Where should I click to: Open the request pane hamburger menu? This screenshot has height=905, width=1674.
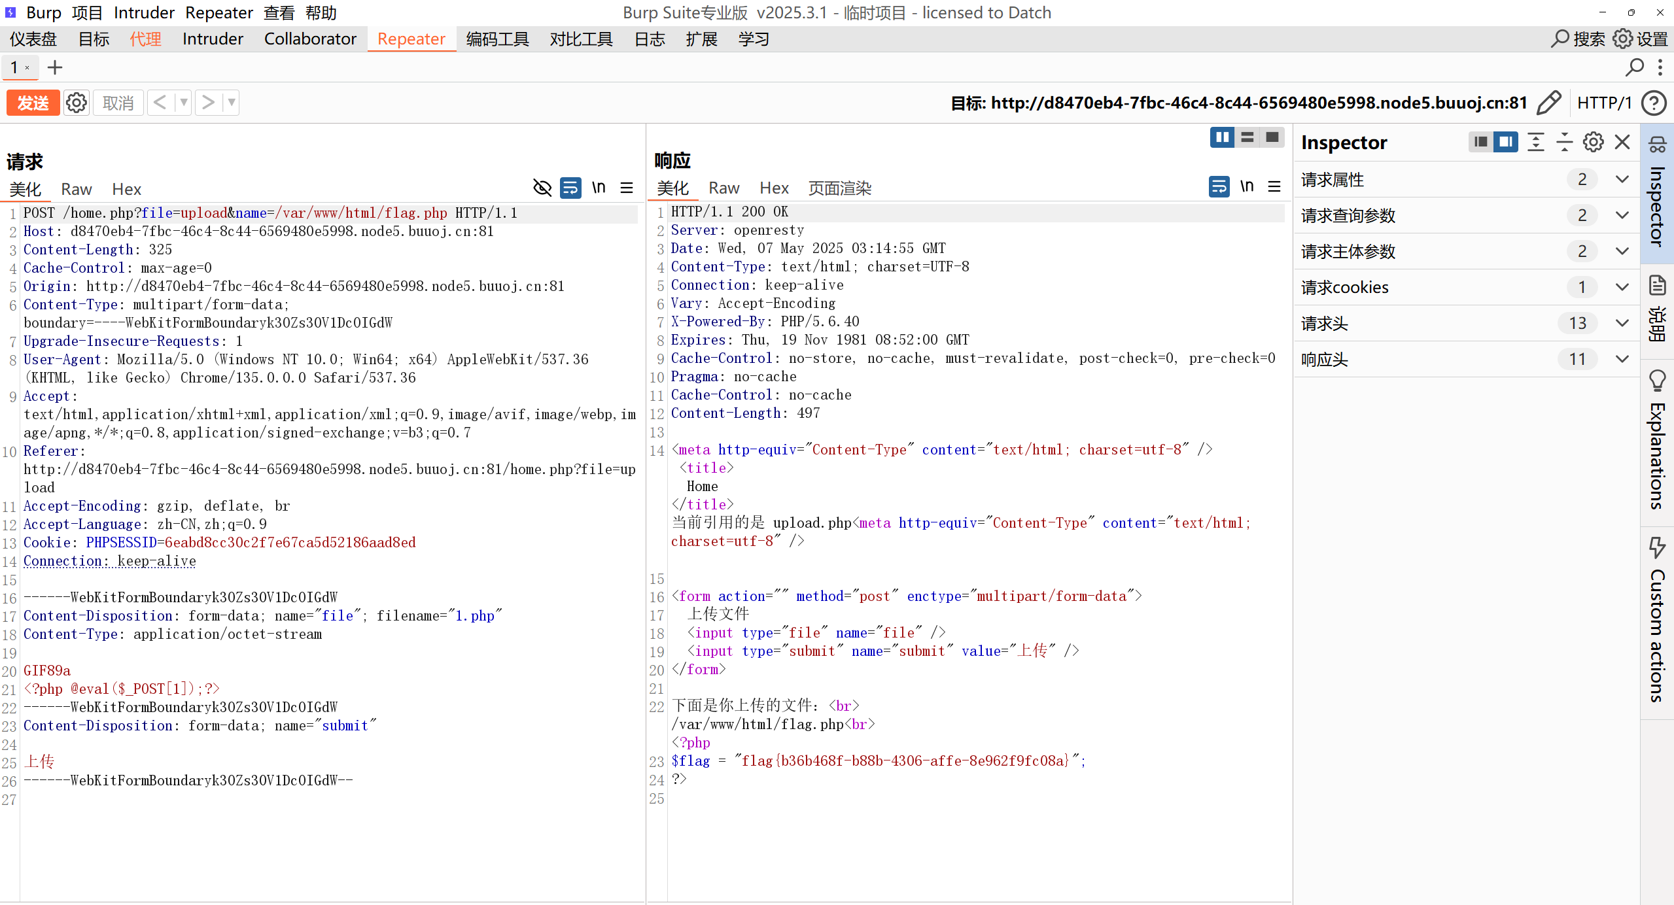(x=627, y=188)
